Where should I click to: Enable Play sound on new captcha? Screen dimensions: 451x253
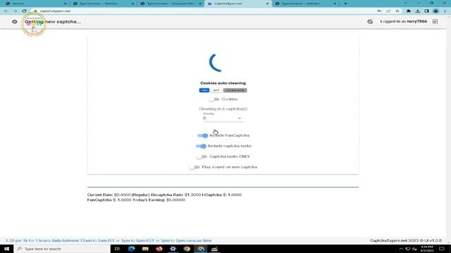point(194,167)
